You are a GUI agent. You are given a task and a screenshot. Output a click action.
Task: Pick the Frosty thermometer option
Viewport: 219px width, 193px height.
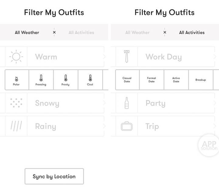point(65,80)
